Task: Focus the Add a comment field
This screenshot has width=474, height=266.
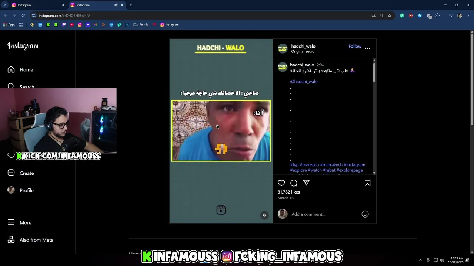Action: click(x=324, y=214)
